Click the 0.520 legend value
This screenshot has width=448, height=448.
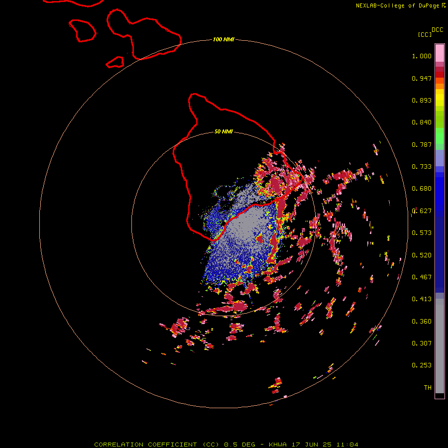pos(422,255)
